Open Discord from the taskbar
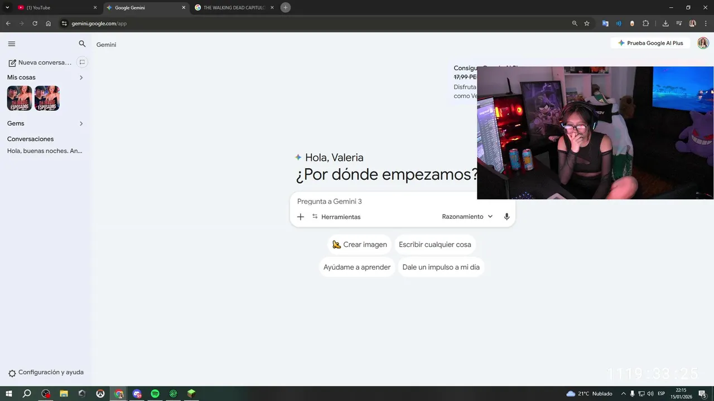 137,394
